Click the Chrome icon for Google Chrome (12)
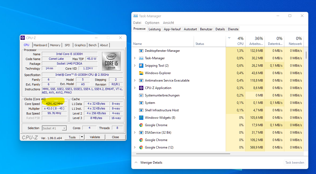 point(141,147)
